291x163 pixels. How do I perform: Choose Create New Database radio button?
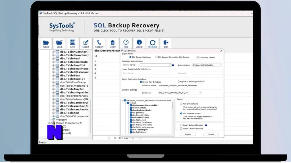(x=141, y=82)
